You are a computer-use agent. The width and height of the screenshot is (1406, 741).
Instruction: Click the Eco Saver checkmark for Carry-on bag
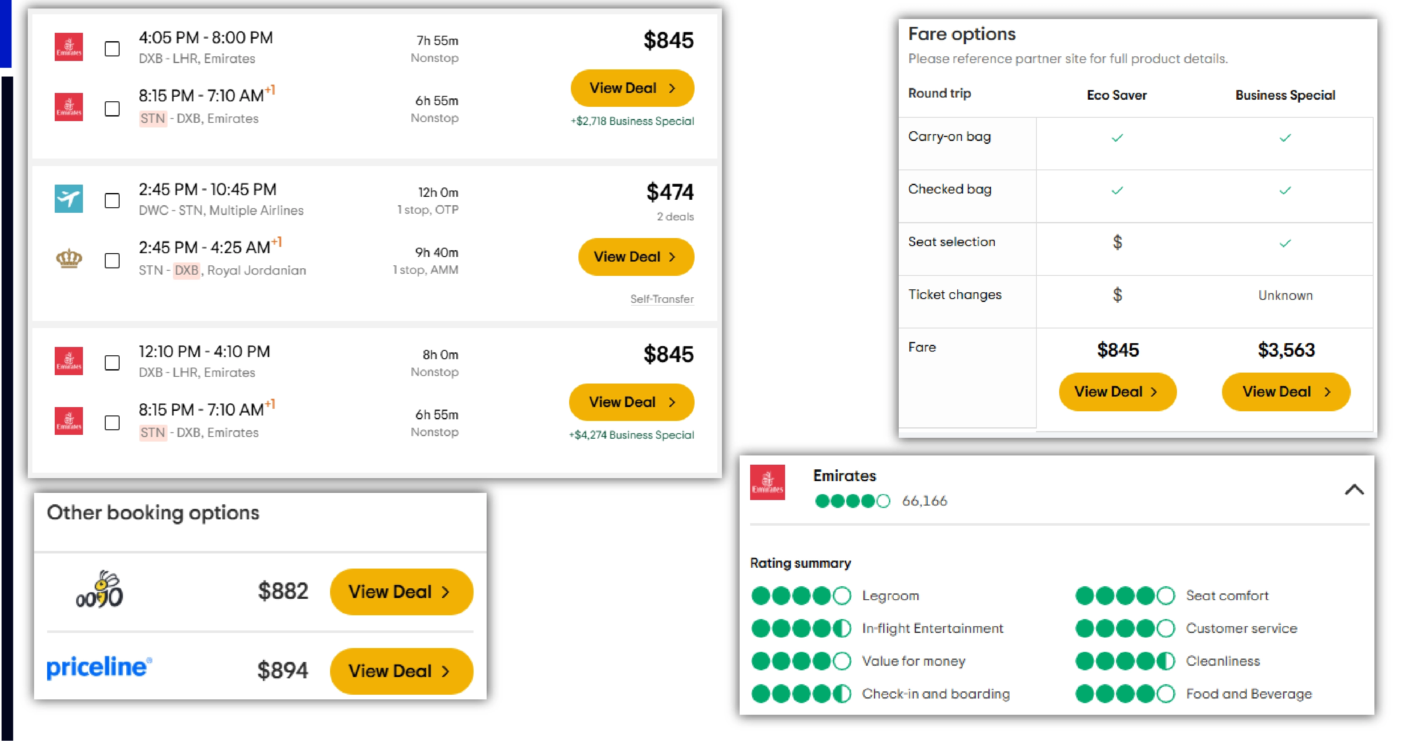(1117, 138)
